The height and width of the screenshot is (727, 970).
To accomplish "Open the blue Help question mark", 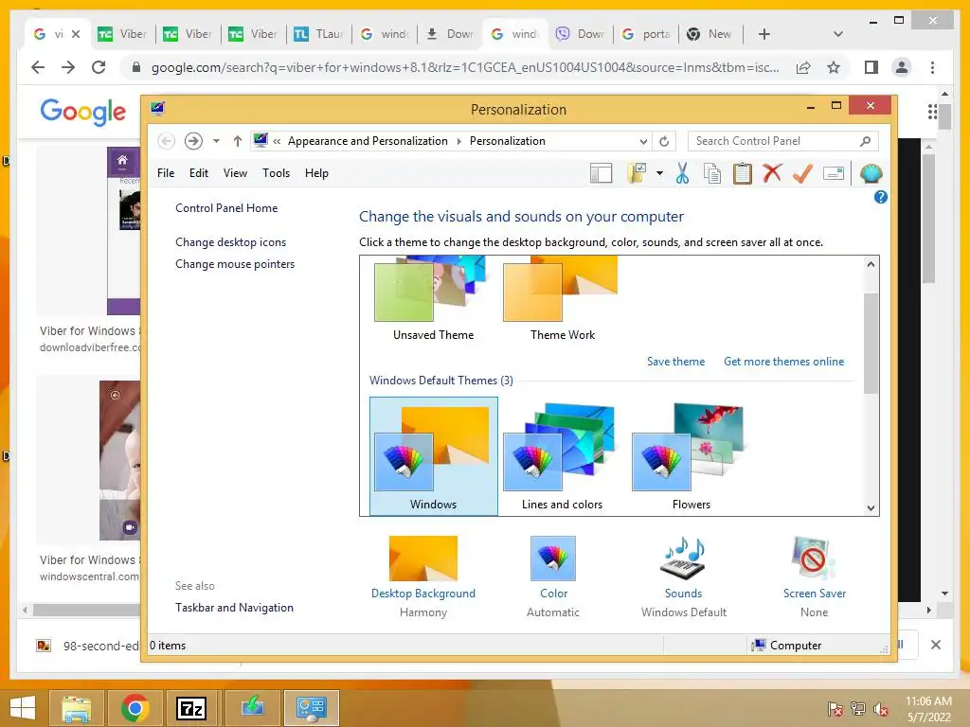I will (880, 197).
